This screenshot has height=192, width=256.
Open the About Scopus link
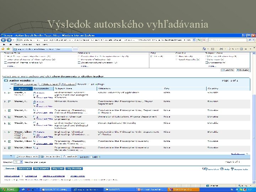(x=12, y=176)
